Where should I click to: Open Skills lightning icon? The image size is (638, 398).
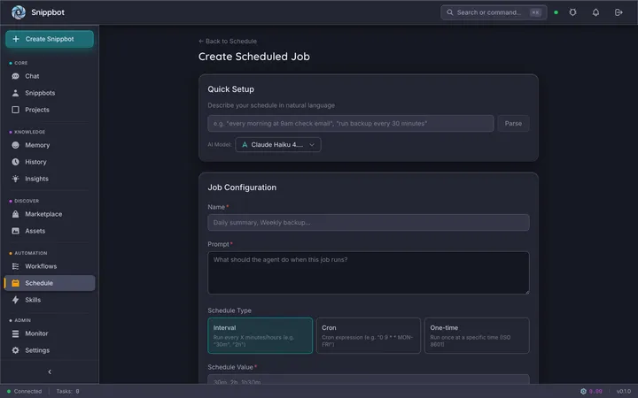click(15, 300)
